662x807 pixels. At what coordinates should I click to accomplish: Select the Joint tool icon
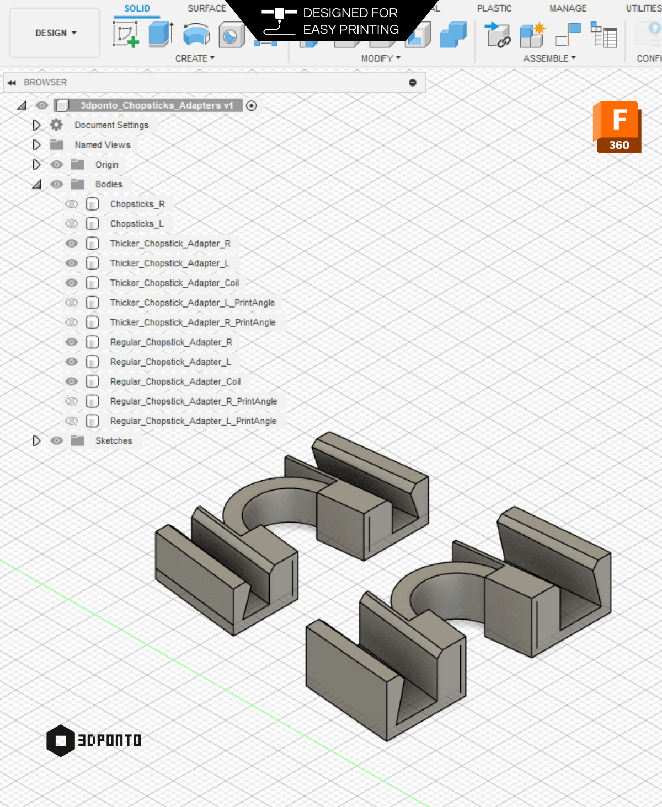(x=568, y=35)
